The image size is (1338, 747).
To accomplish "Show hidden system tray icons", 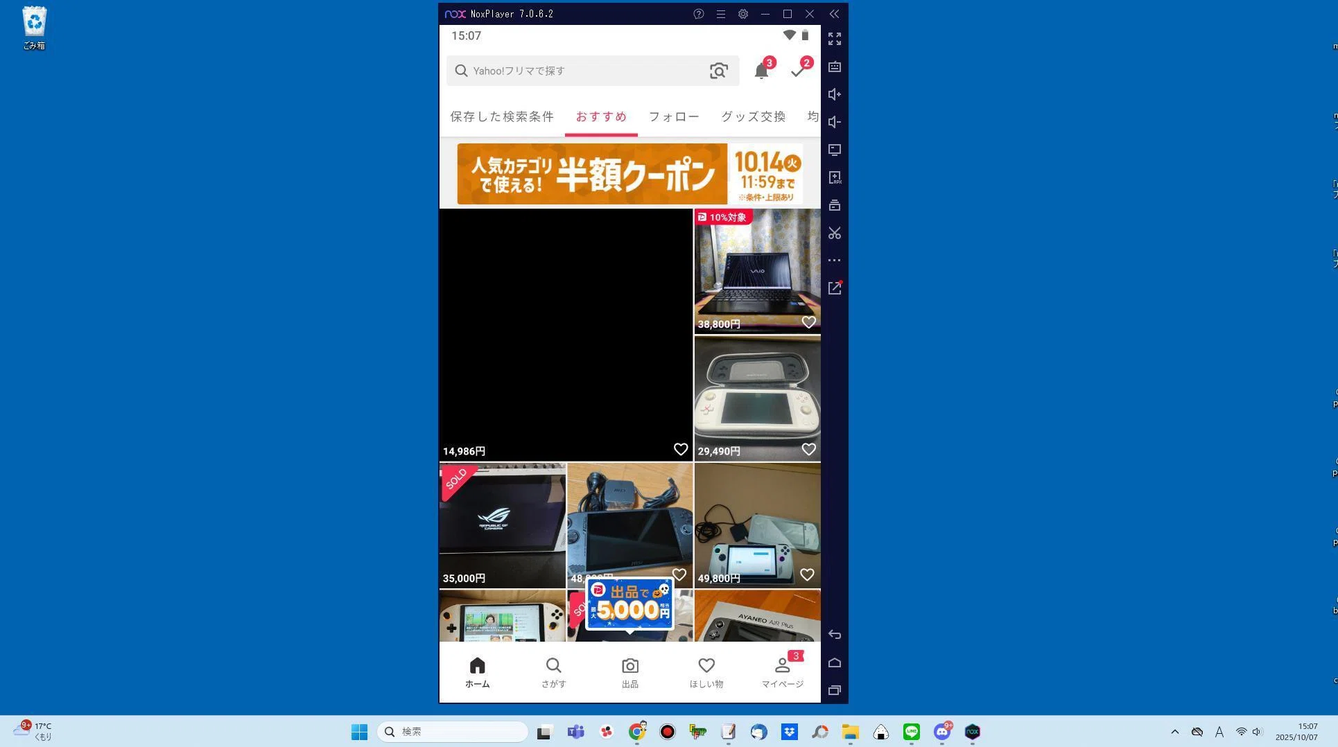I will click(x=1174, y=732).
